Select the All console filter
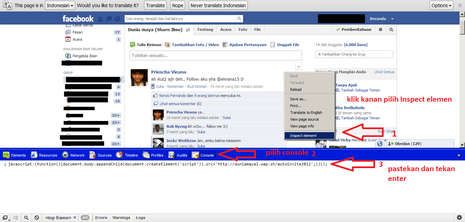 point(85,218)
